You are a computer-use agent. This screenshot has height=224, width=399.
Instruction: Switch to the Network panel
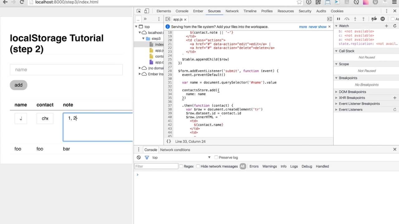(232, 11)
